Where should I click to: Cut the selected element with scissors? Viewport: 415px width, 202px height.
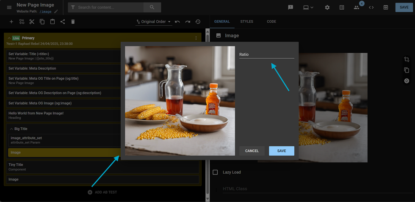pos(32,22)
